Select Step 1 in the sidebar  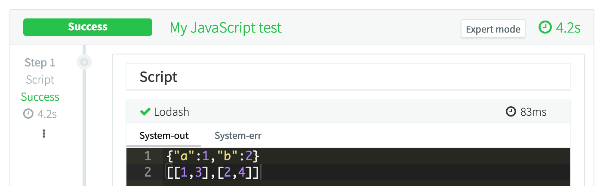coord(40,63)
